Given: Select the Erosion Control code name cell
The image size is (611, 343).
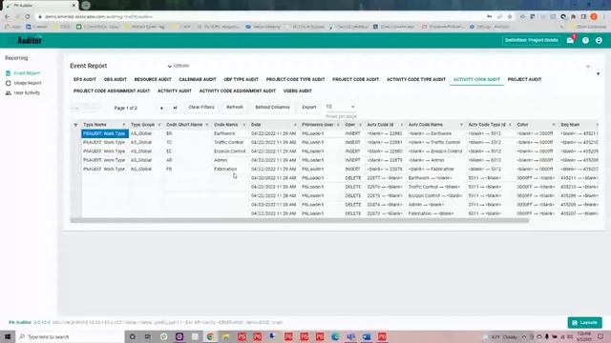Looking at the screenshot, I should coord(230,151).
